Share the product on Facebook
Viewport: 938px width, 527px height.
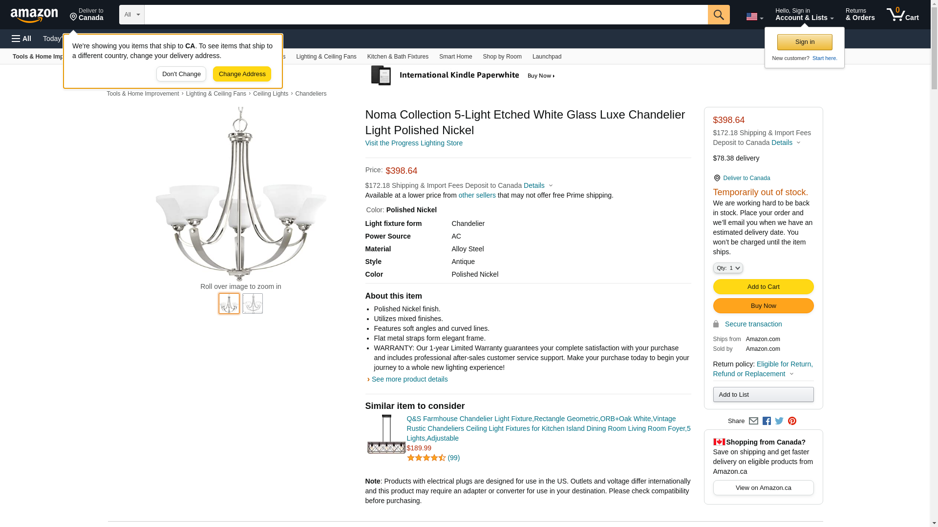pyautogui.click(x=767, y=421)
